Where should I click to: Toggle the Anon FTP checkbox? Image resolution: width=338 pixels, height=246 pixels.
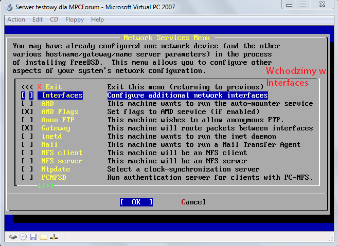coord(27,120)
